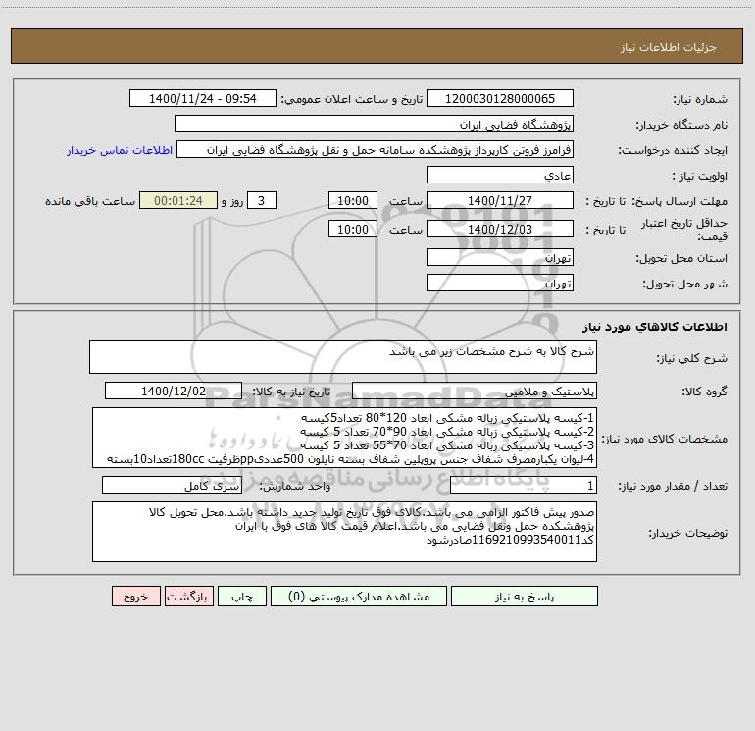
Task: Click label اولویت نیاز
Action: click(x=700, y=176)
